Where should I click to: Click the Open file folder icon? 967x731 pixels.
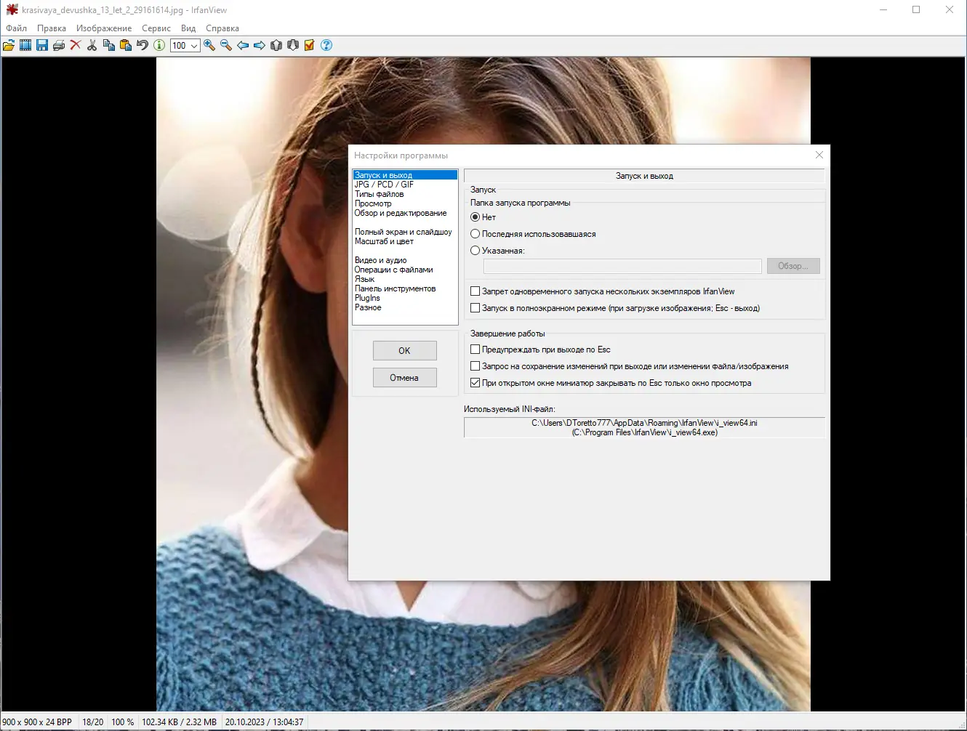click(x=9, y=45)
